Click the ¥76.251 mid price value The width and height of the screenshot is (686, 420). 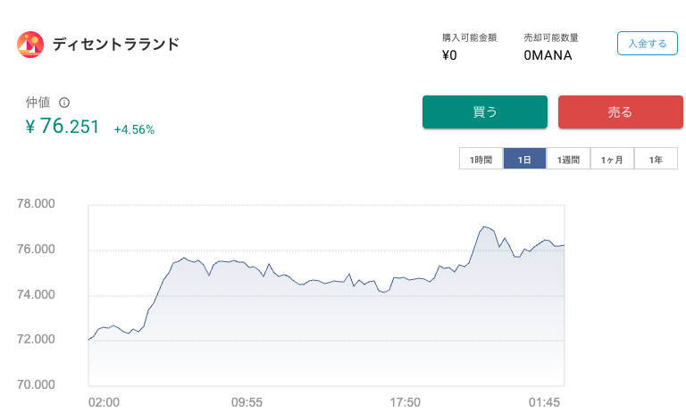click(x=63, y=127)
